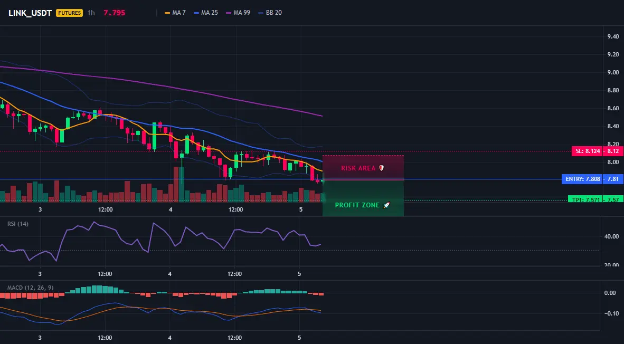Click the dark red Risk Area zone box
Screen dimensions: 624x344
point(363,167)
